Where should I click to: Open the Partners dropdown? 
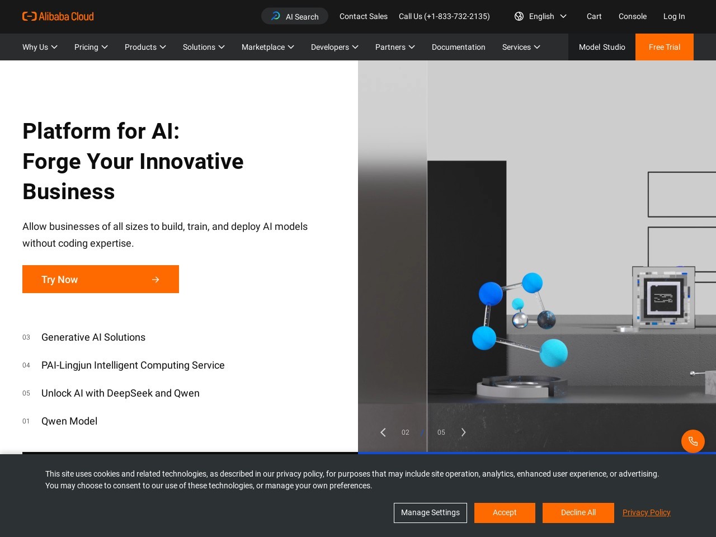click(x=395, y=47)
